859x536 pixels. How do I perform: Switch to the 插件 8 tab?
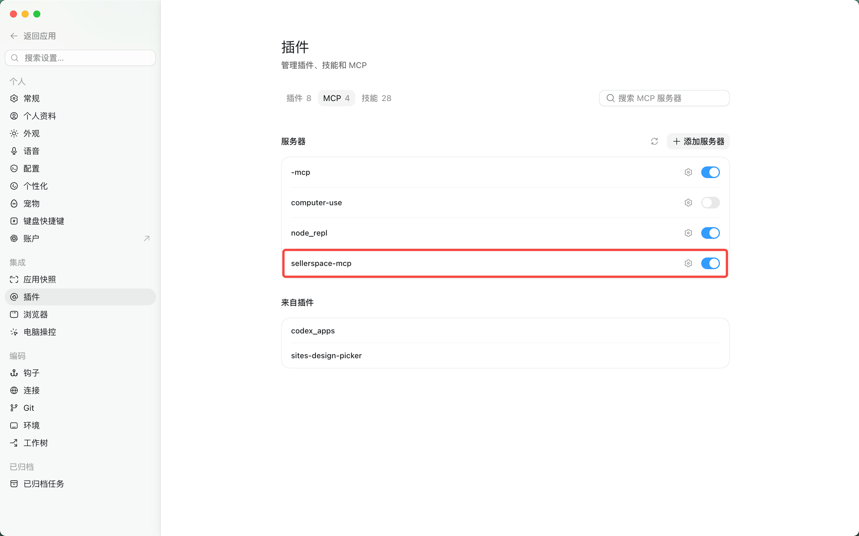click(298, 98)
